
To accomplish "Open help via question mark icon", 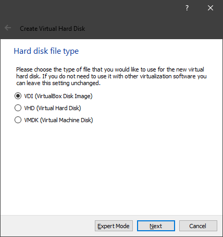I will tap(187, 8).
